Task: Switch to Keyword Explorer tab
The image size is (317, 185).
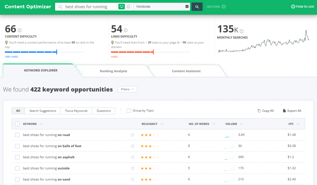Action: (41, 70)
